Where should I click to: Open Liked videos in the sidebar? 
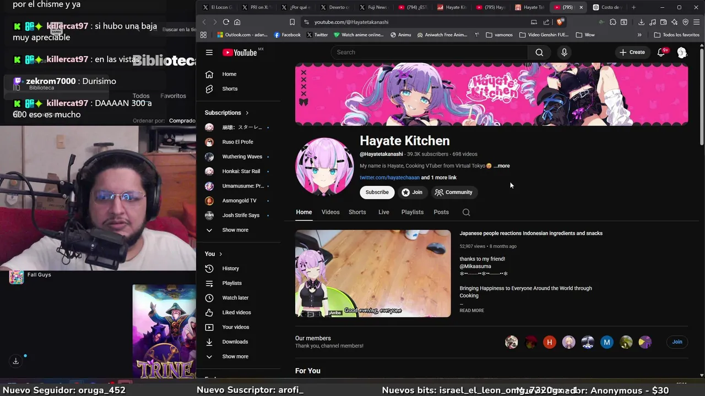click(236, 312)
